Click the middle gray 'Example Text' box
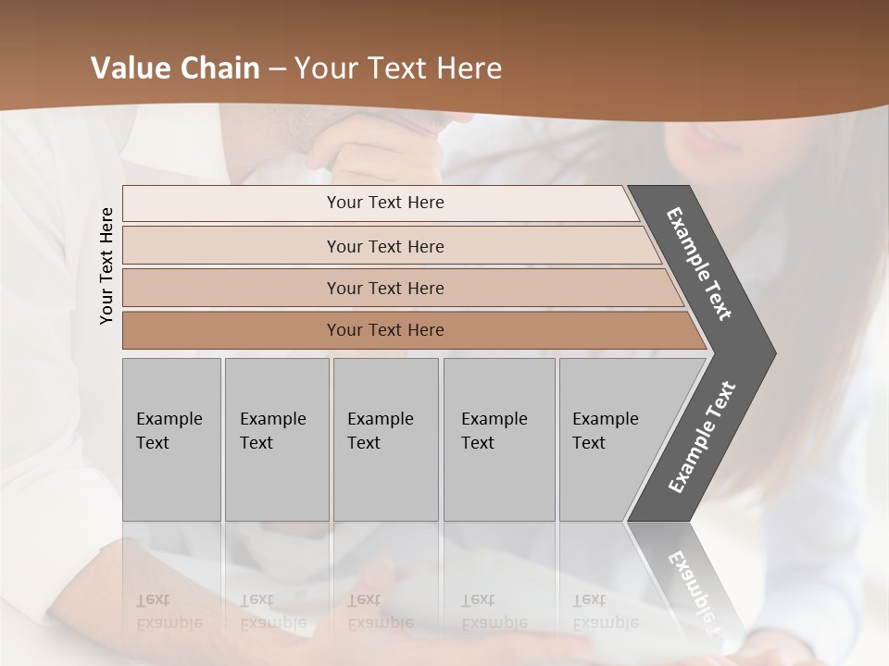This screenshot has height=666, width=889. [x=385, y=439]
